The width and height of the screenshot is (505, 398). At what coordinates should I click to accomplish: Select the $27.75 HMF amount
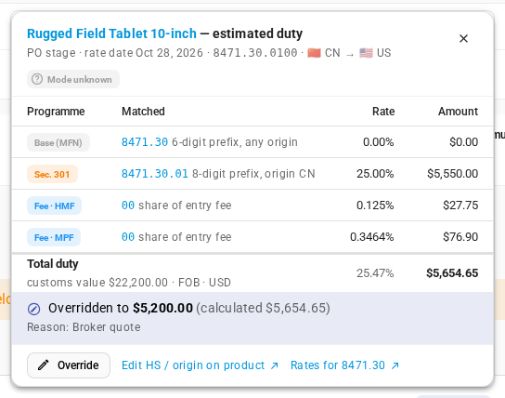coord(460,206)
